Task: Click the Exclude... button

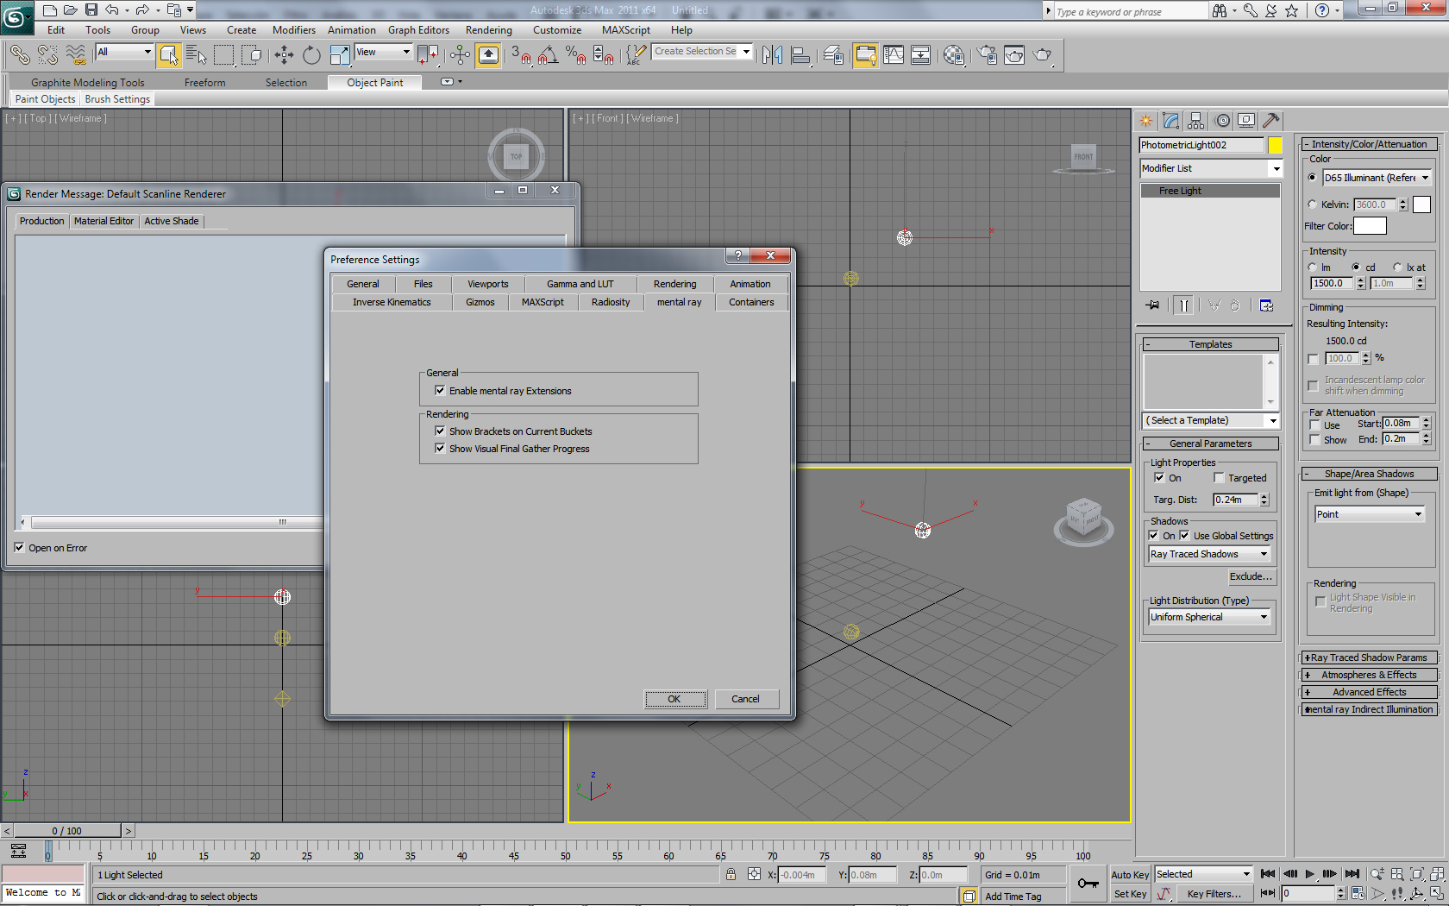Action: pos(1251,576)
